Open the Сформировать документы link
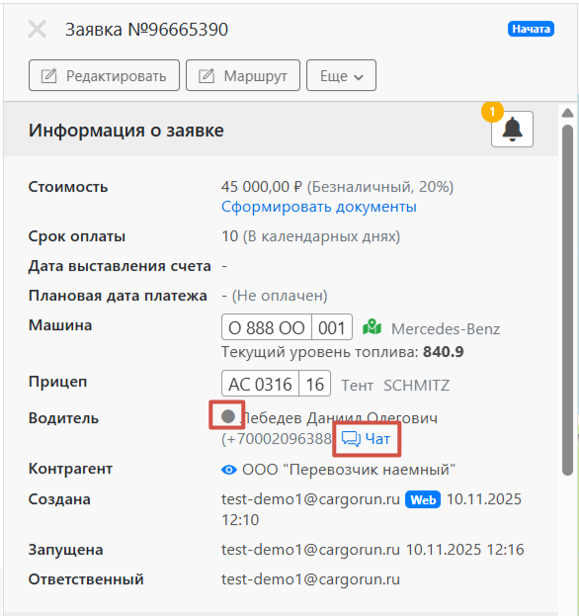This screenshot has height=616, width=579. click(319, 207)
